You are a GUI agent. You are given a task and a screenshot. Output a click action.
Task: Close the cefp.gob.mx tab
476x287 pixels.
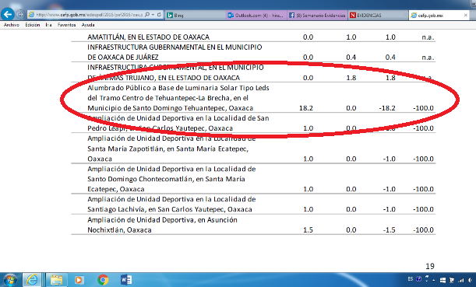(x=466, y=15)
